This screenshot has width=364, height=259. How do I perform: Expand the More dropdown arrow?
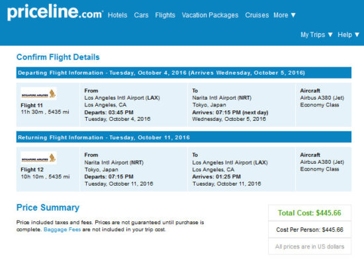293,15
